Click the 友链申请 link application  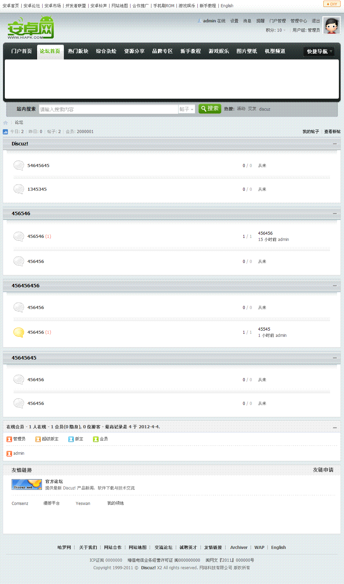[x=323, y=470]
